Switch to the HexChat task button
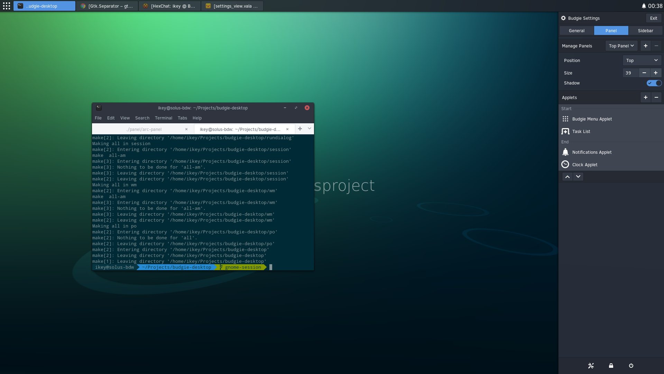The image size is (664, 374). [x=169, y=6]
